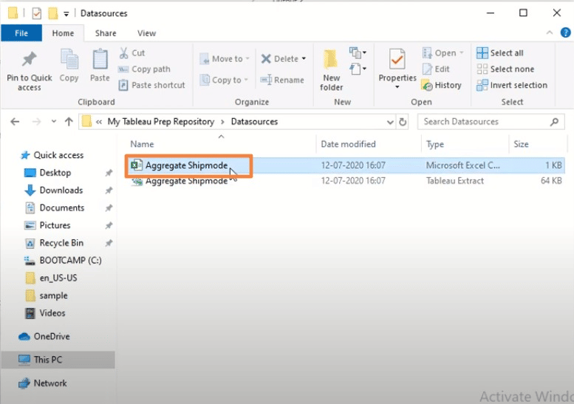Screen dimensions: 574x404
Task: Click the History icon
Action: click(x=427, y=86)
